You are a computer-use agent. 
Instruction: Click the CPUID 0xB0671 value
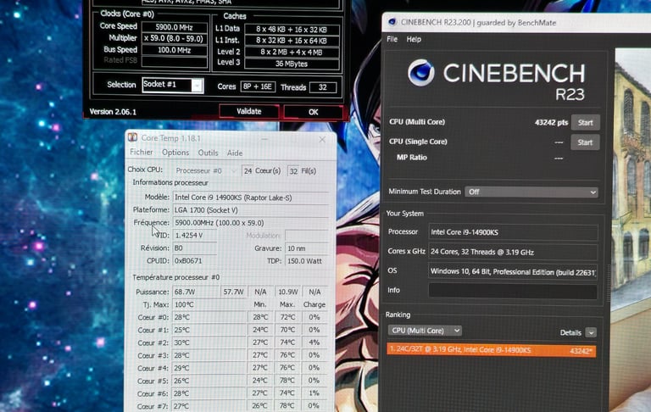point(195,261)
